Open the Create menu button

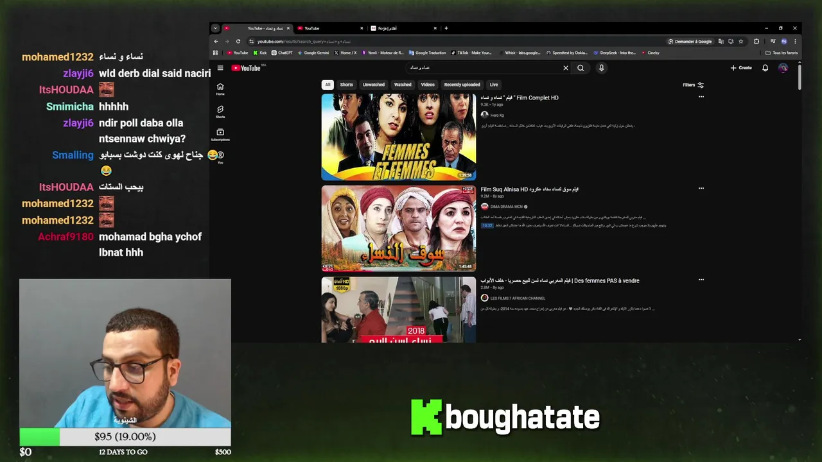coord(741,68)
